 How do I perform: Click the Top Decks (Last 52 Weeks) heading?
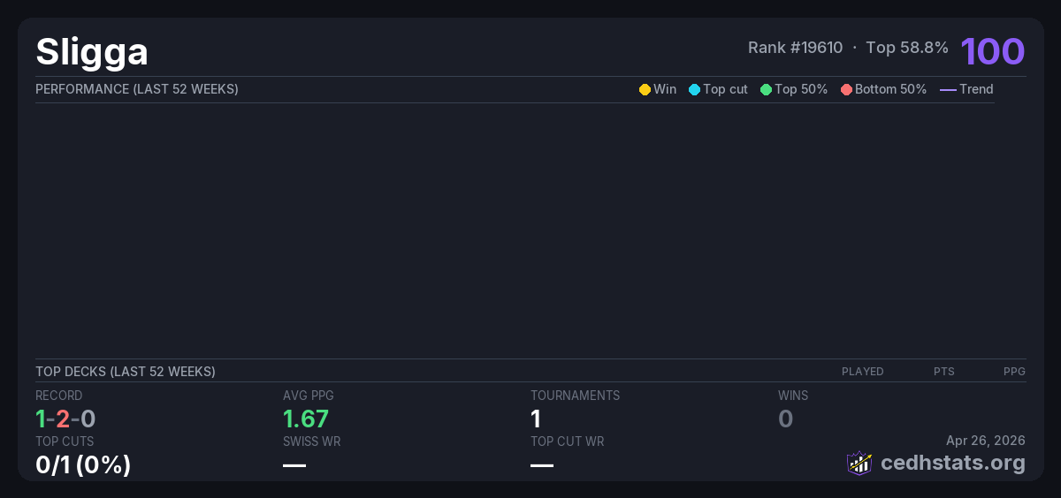click(125, 372)
